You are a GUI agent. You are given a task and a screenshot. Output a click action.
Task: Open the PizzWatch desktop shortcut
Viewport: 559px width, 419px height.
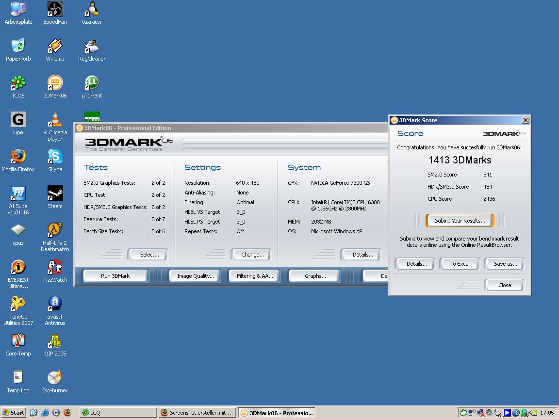(55, 271)
